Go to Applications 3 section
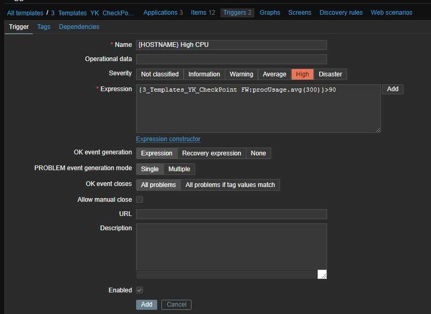The width and height of the screenshot is (431, 314). (x=163, y=13)
